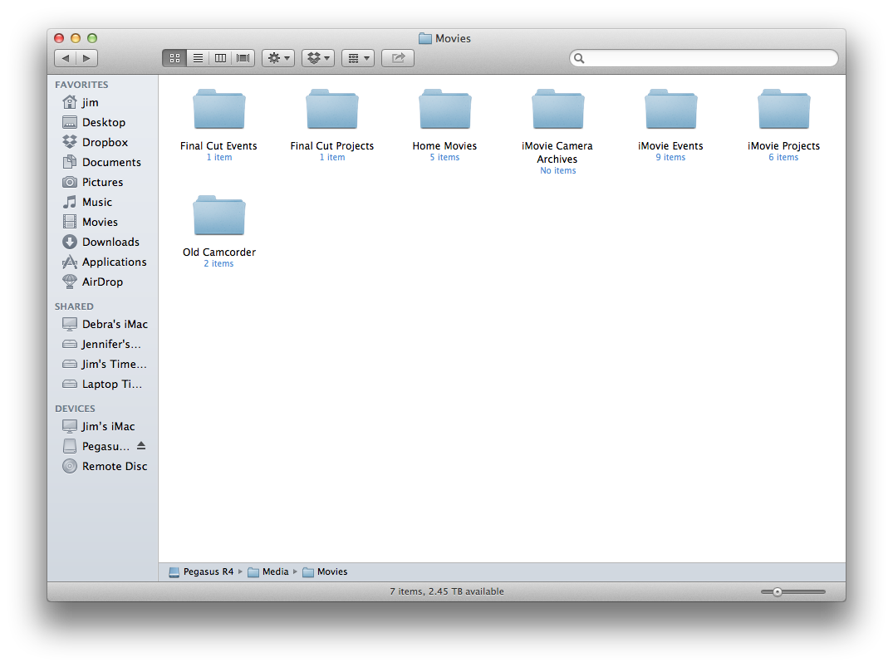The height and width of the screenshot is (667, 893).
Task: Open jim home folder in sidebar
Action: pos(102,102)
